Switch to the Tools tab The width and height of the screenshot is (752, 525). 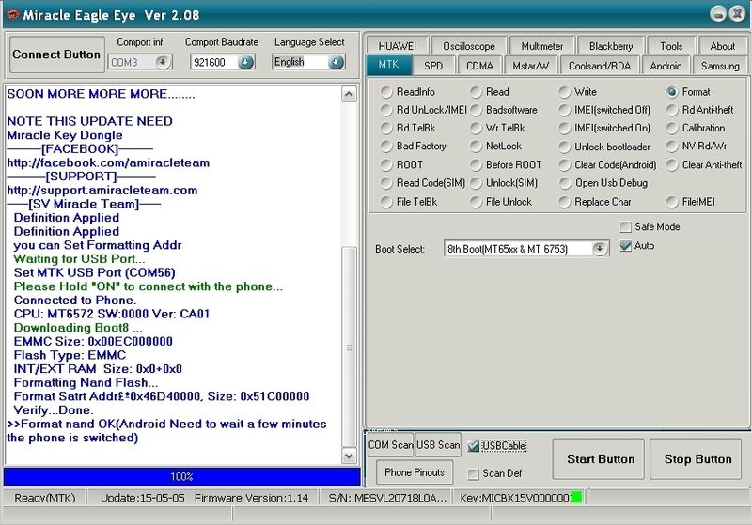pos(671,46)
